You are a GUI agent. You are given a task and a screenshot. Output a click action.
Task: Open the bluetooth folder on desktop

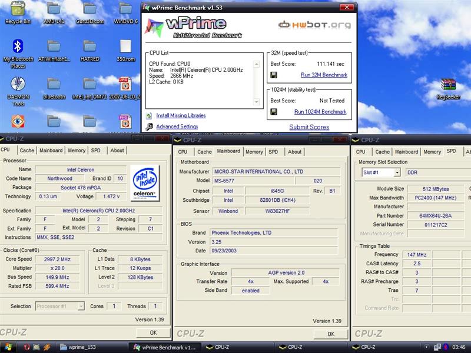pyautogui.click(x=54, y=88)
